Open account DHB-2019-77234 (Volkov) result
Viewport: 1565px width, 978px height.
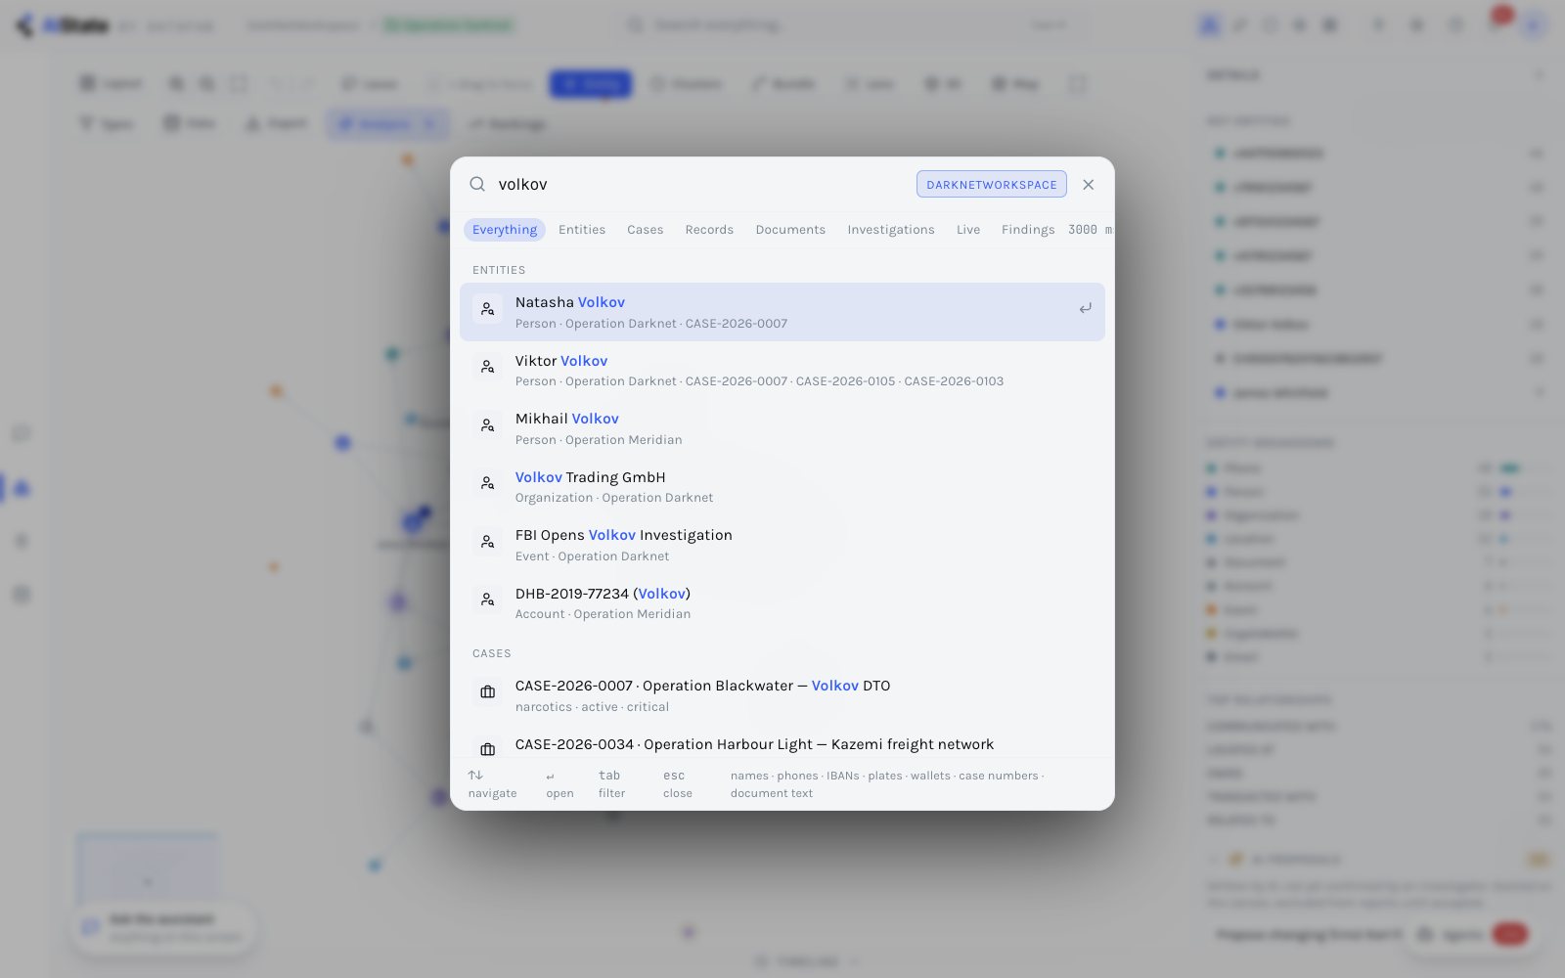click(782, 603)
